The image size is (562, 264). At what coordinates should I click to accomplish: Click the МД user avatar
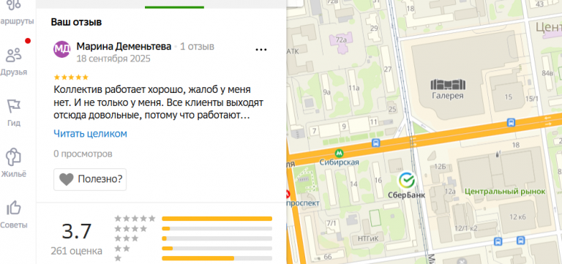click(61, 50)
